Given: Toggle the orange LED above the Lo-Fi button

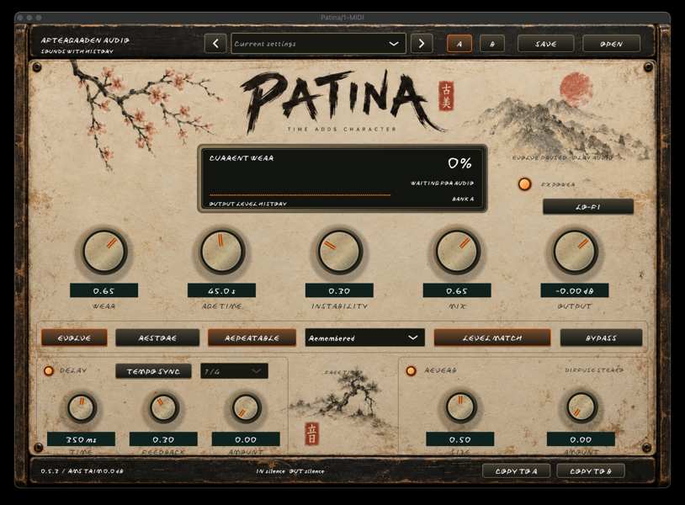Looking at the screenshot, I should click(x=524, y=184).
